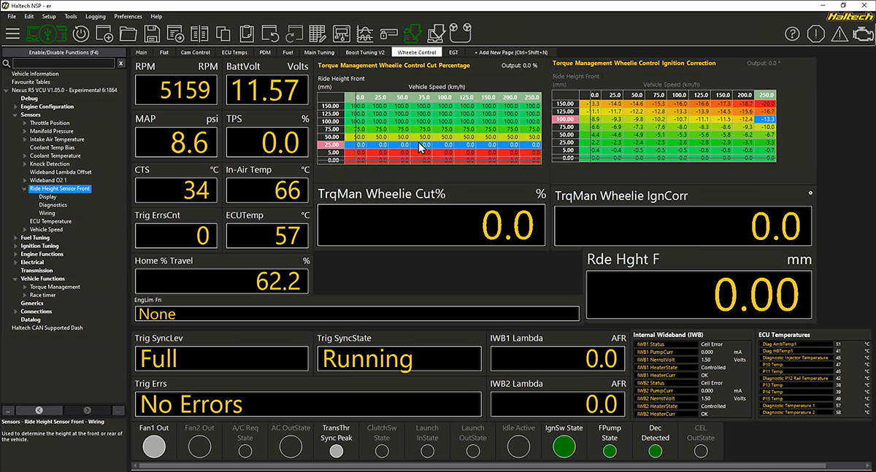Screen dimensions: 876x472
Task: Click the clipboard paste toolbar icon
Action: click(247, 34)
